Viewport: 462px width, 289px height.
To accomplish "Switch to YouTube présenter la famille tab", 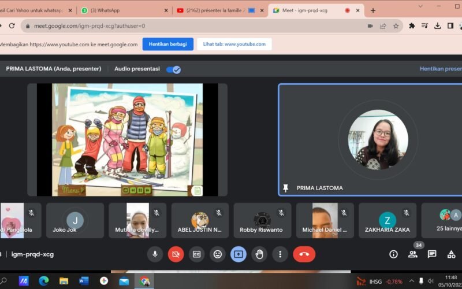I will click(214, 10).
